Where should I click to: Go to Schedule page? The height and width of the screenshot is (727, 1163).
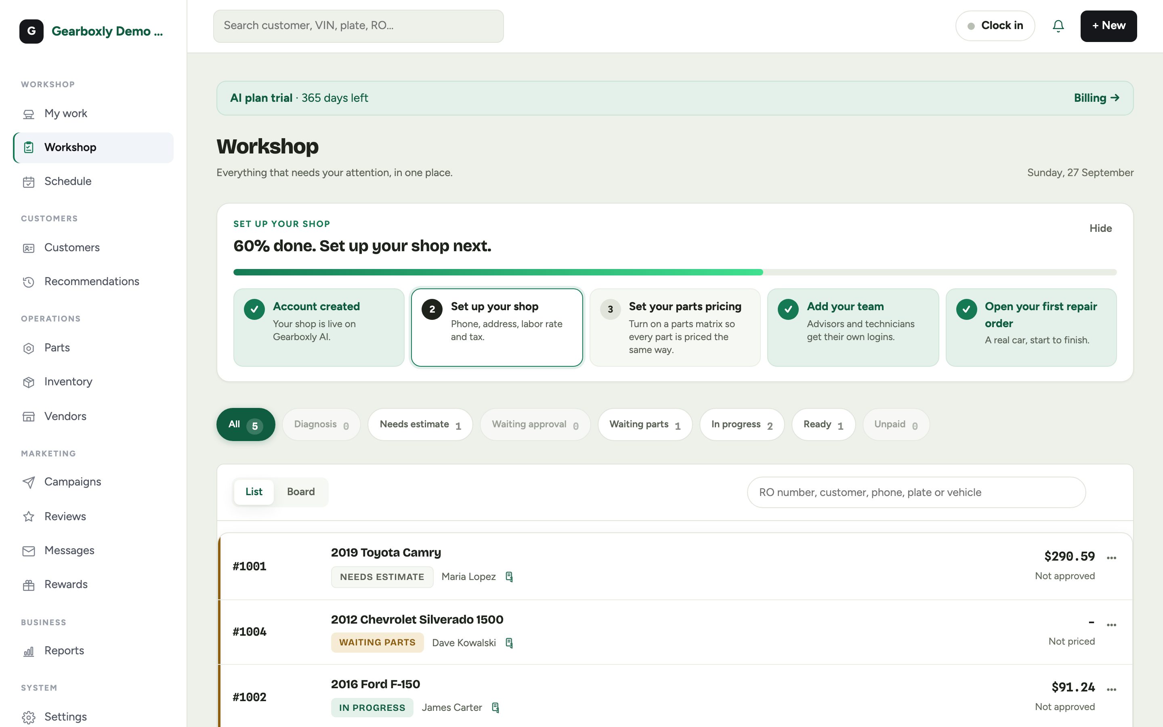(93, 181)
